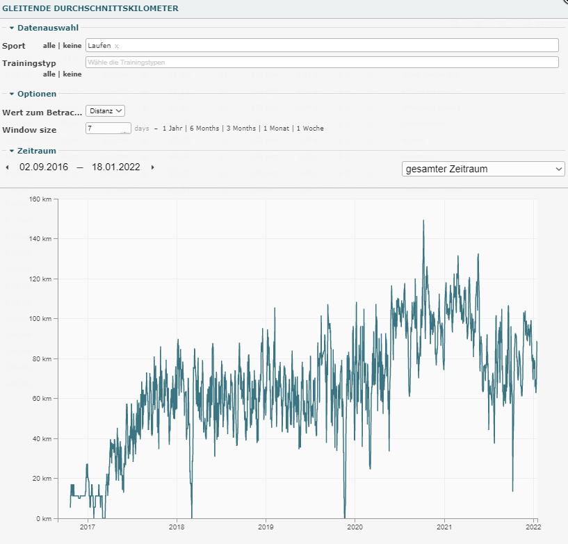Set window size to 1 Jahr
The height and width of the screenshot is (544, 568).
coord(173,129)
